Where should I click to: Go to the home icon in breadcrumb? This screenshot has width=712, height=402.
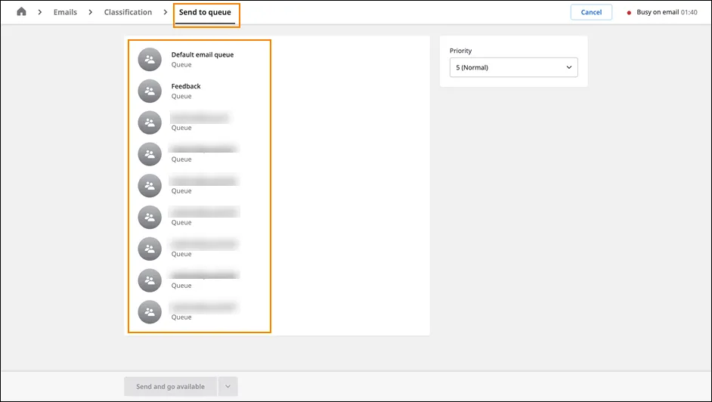click(21, 12)
